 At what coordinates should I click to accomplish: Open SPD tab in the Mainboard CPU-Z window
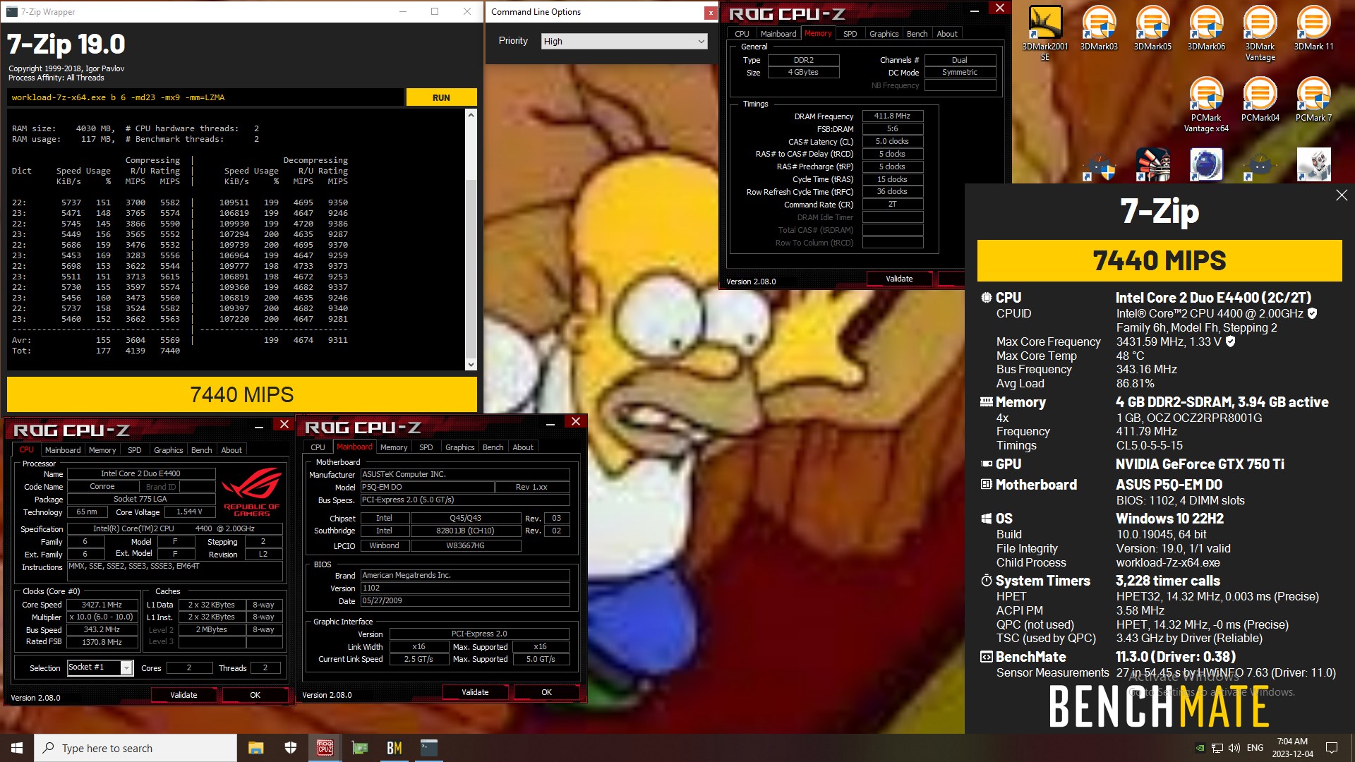[426, 447]
